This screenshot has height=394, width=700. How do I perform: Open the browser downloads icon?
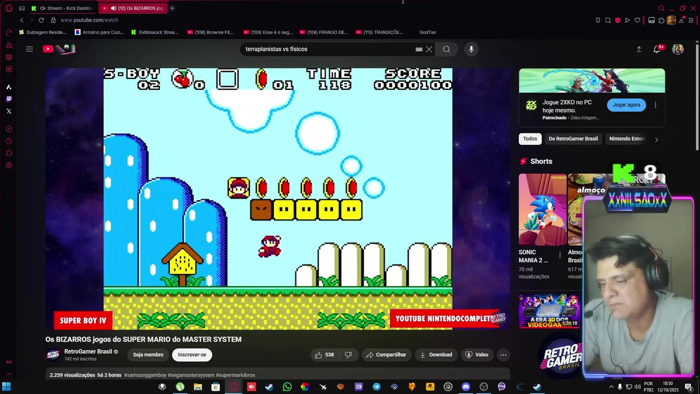[681, 20]
